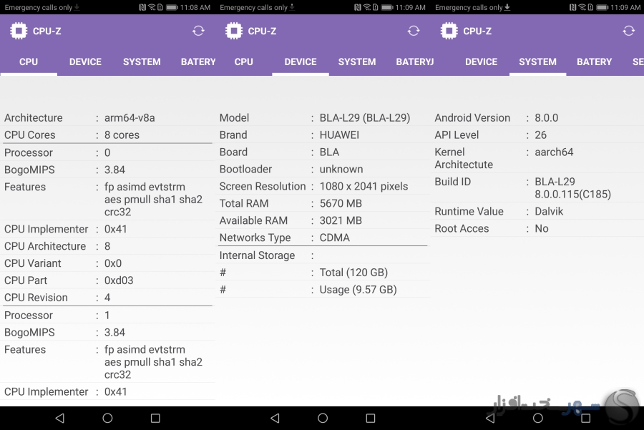Image resolution: width=644 pixels, height=430 pixels.
Task: Select the '26' API Level value
Action: click(x=540, y=135)
